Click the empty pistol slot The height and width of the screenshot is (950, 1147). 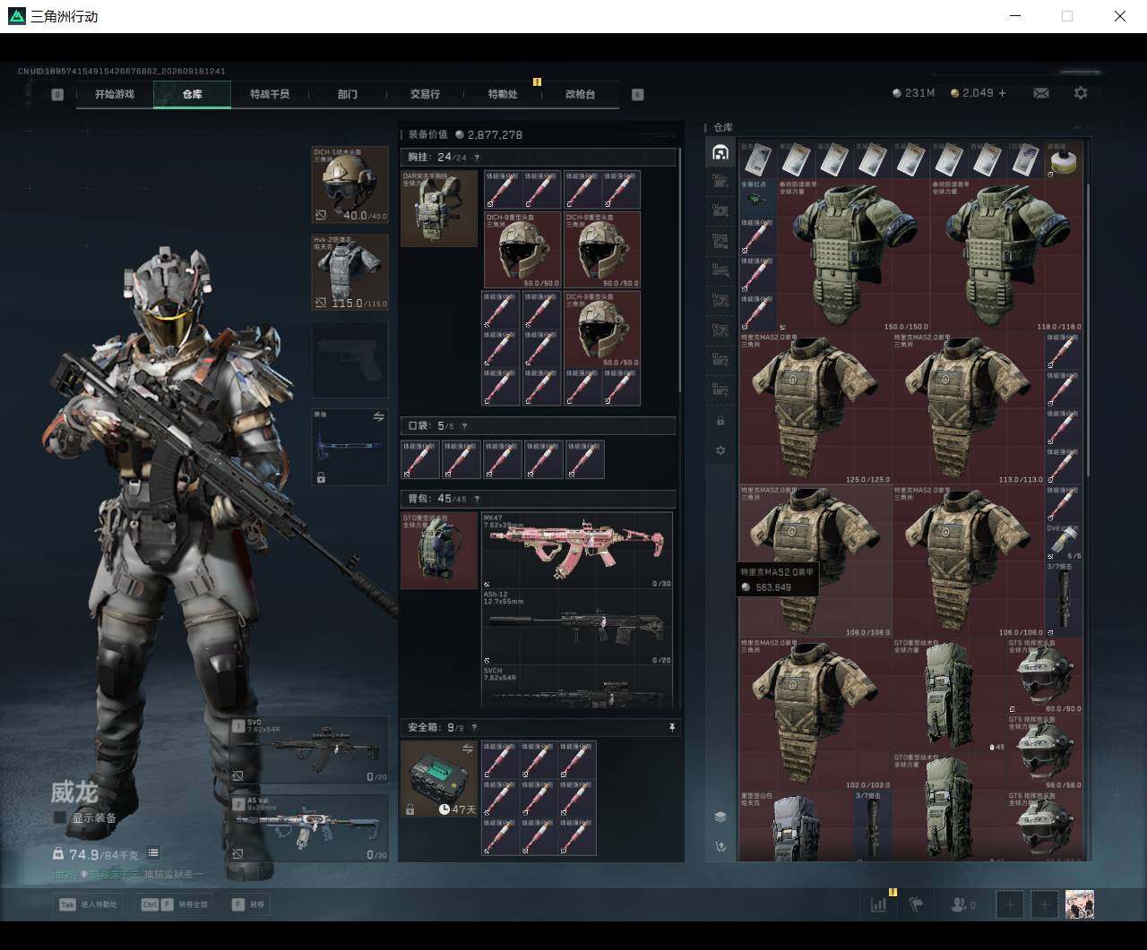350,360
